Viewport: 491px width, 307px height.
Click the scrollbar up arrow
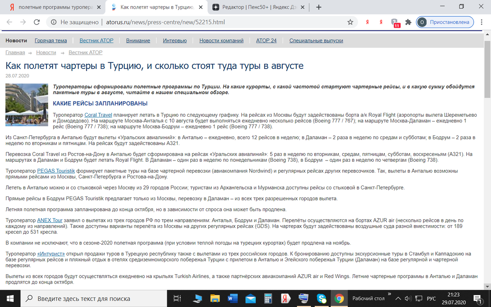487,35
